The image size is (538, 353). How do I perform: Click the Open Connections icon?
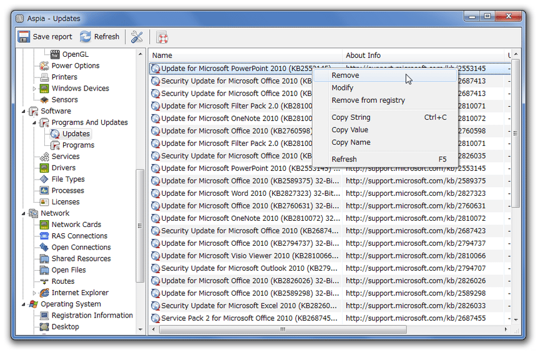pyautogui.click(x=44, y=247)
